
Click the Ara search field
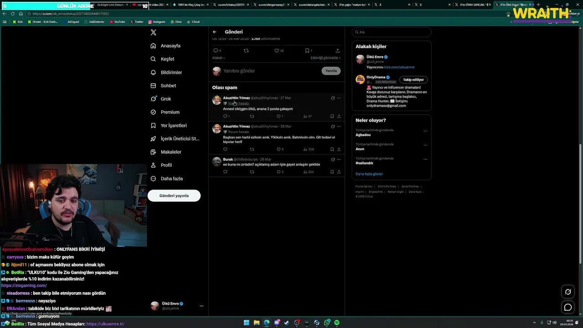(x=391, y=32)
